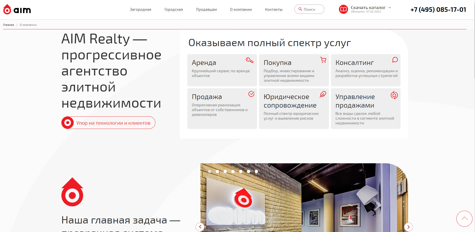This screenshot has width=475, height=232.
Task: Click the Оказываем полный спектр услуг heading
Action: pos(270,43)
